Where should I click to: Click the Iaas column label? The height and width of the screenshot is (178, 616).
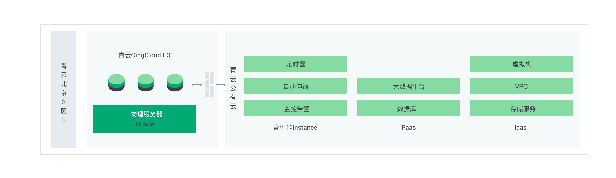click(x=520, y=128)
